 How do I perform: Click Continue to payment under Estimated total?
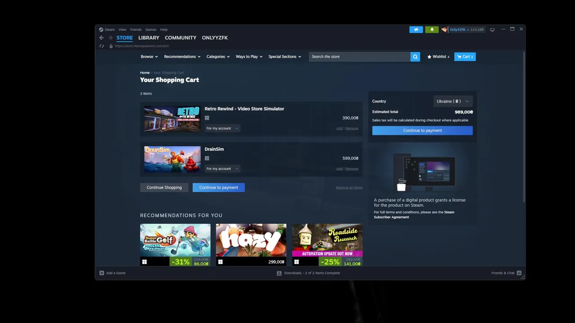422,131
